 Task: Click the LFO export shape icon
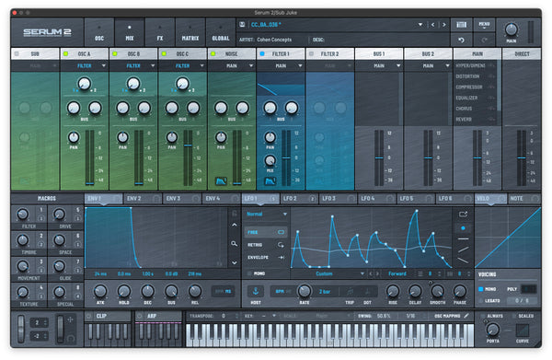tap(463, 214)
